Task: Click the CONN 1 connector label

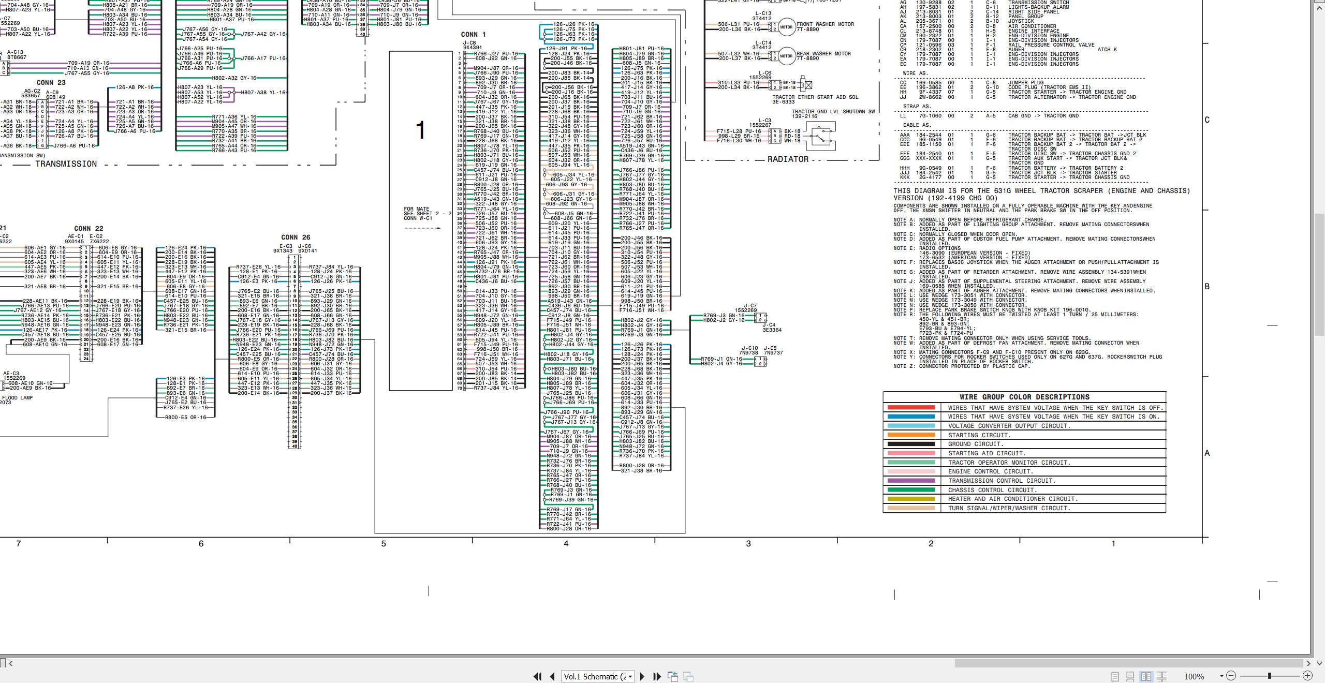Action: pos(473,35)
